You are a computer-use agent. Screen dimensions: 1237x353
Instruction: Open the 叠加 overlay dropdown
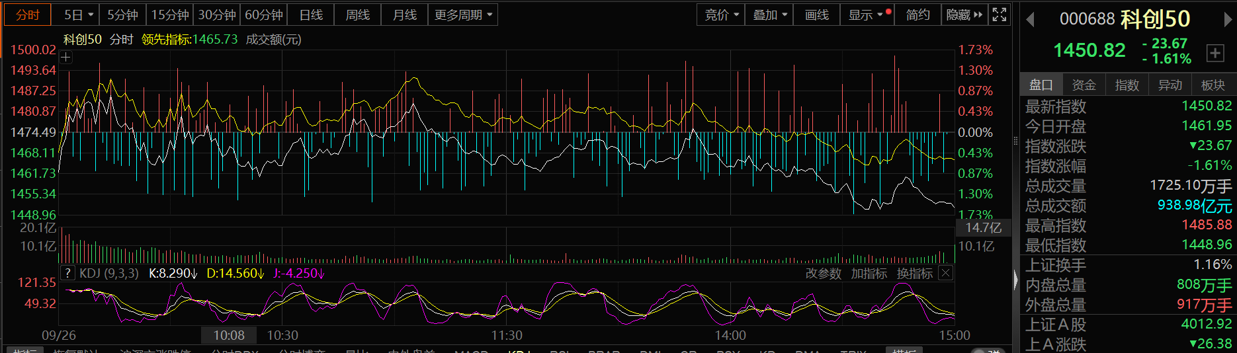point(770,15)
